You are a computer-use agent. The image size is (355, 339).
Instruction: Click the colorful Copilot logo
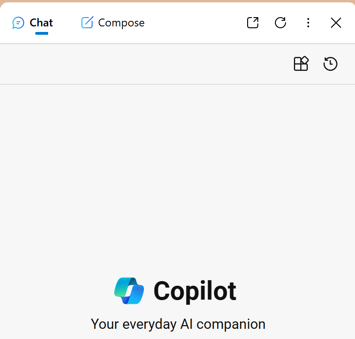(129, 290)
